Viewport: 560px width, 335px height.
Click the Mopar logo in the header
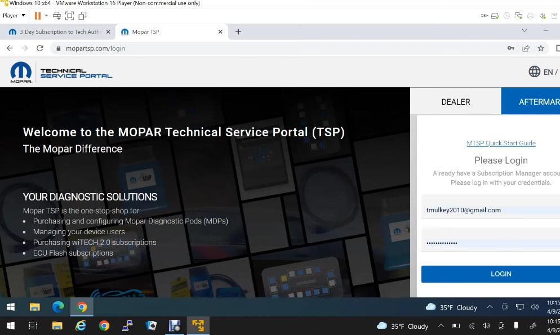point(21,73)
